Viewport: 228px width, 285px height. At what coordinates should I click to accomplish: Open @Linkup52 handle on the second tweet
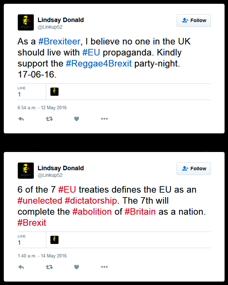click(x=50, y=175)
